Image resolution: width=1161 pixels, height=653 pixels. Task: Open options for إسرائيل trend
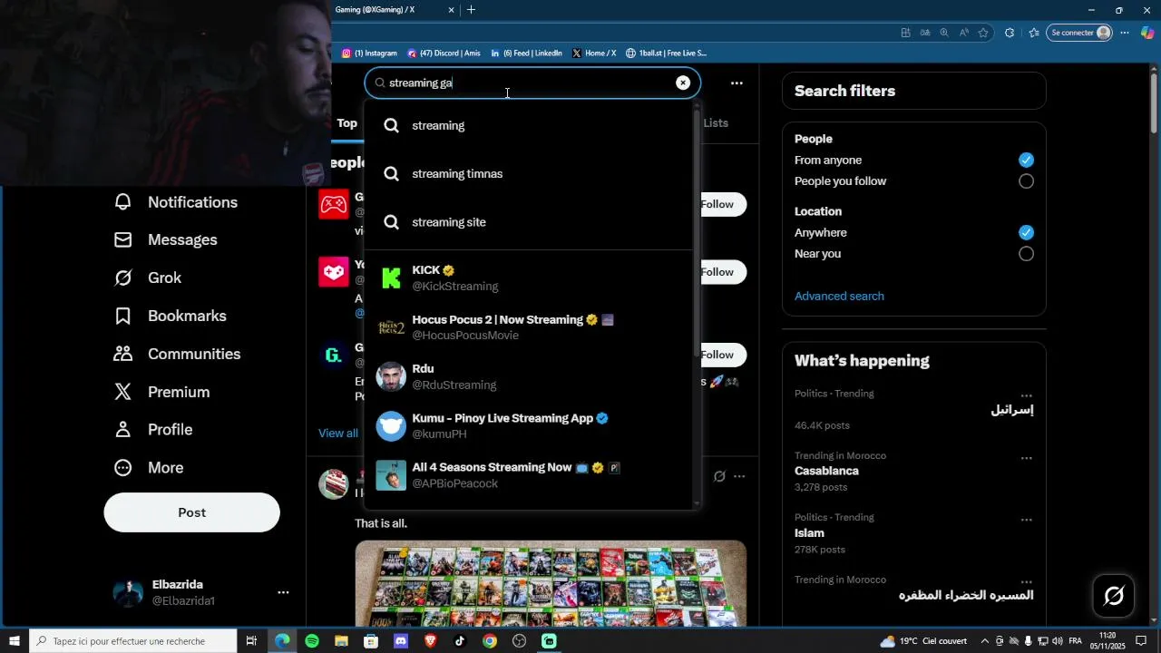point(1027,395)
